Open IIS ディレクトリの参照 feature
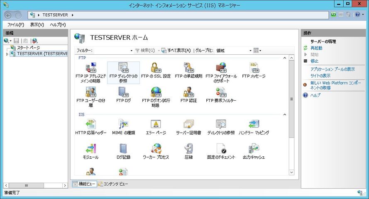Viewport: 369px width, 199px height. click(x=221, y=127)
